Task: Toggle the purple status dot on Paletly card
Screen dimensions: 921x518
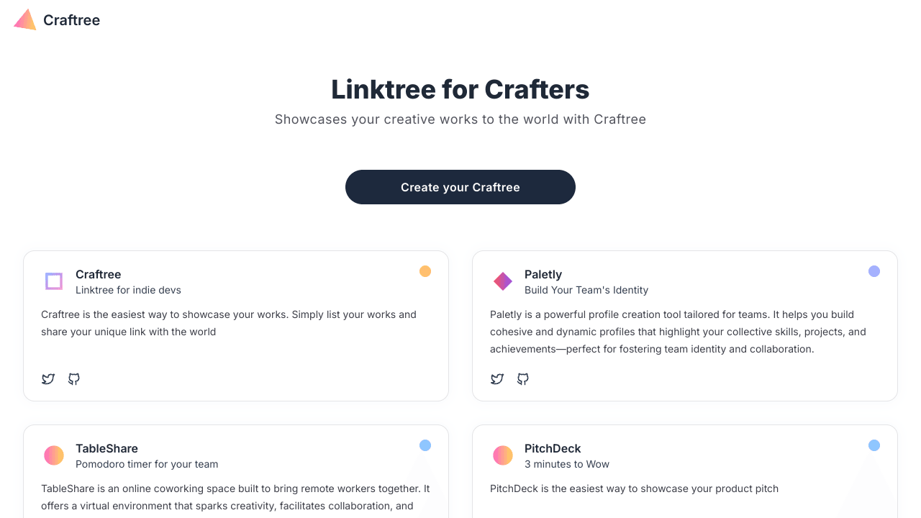Action: [x=874, y=271]
